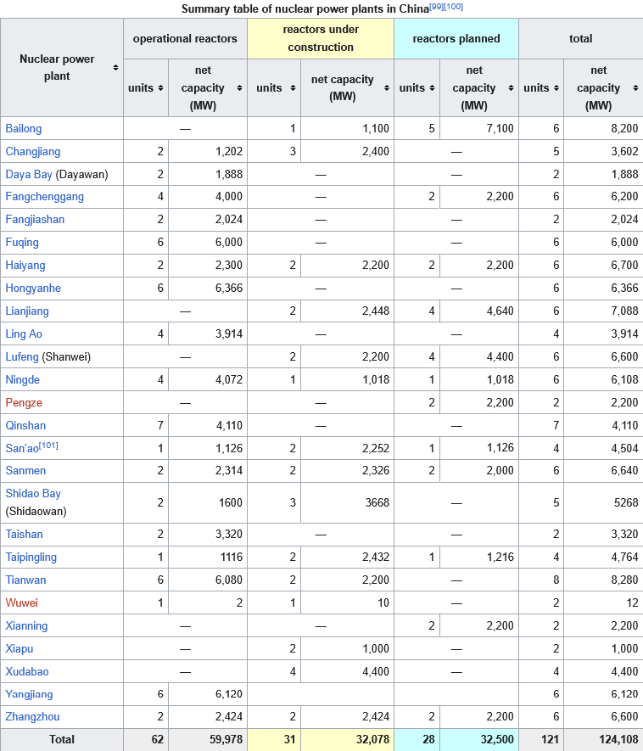Screen dimensions: 643x751
Task: Open the Bailong plant link
Action: 24,128
